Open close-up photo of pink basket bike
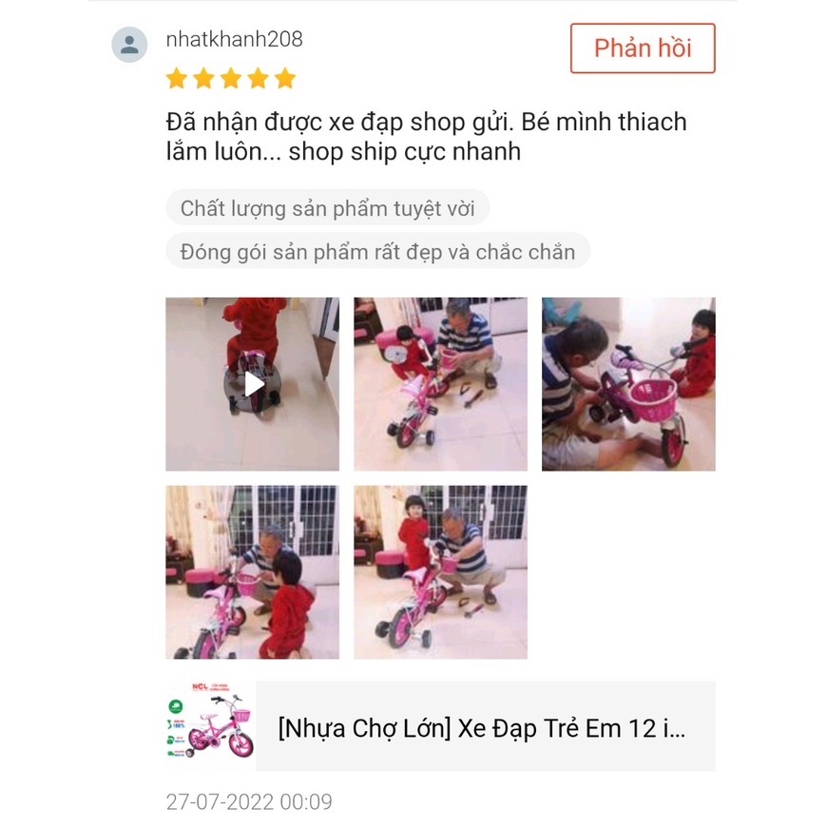Screen dimensions: 827x827 [x=628, y=384]
